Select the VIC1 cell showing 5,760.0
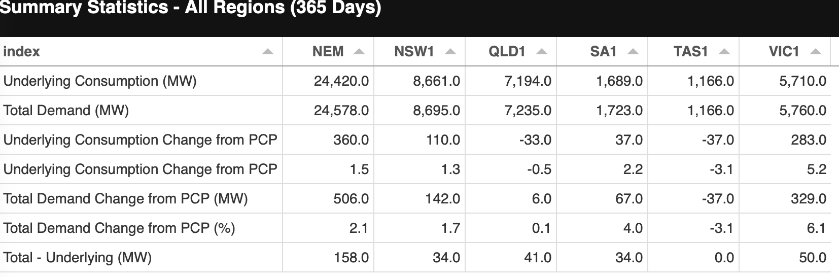Screen dimensions: 839x277 [x=802, y=111]
